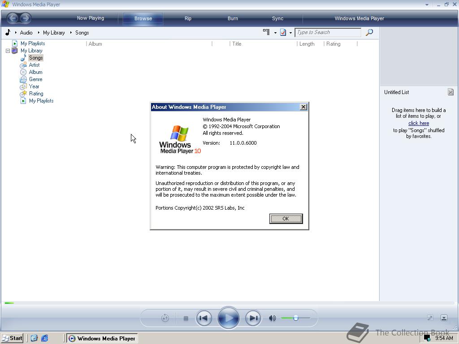Focus the Type to Search field
This screenshot has height=344, width=459.
coord(328,32)
